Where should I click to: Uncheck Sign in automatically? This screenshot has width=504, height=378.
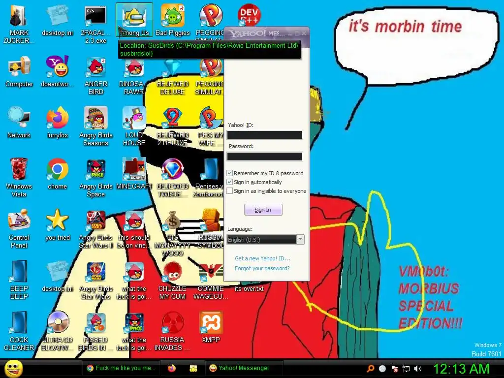click(229, 182)
